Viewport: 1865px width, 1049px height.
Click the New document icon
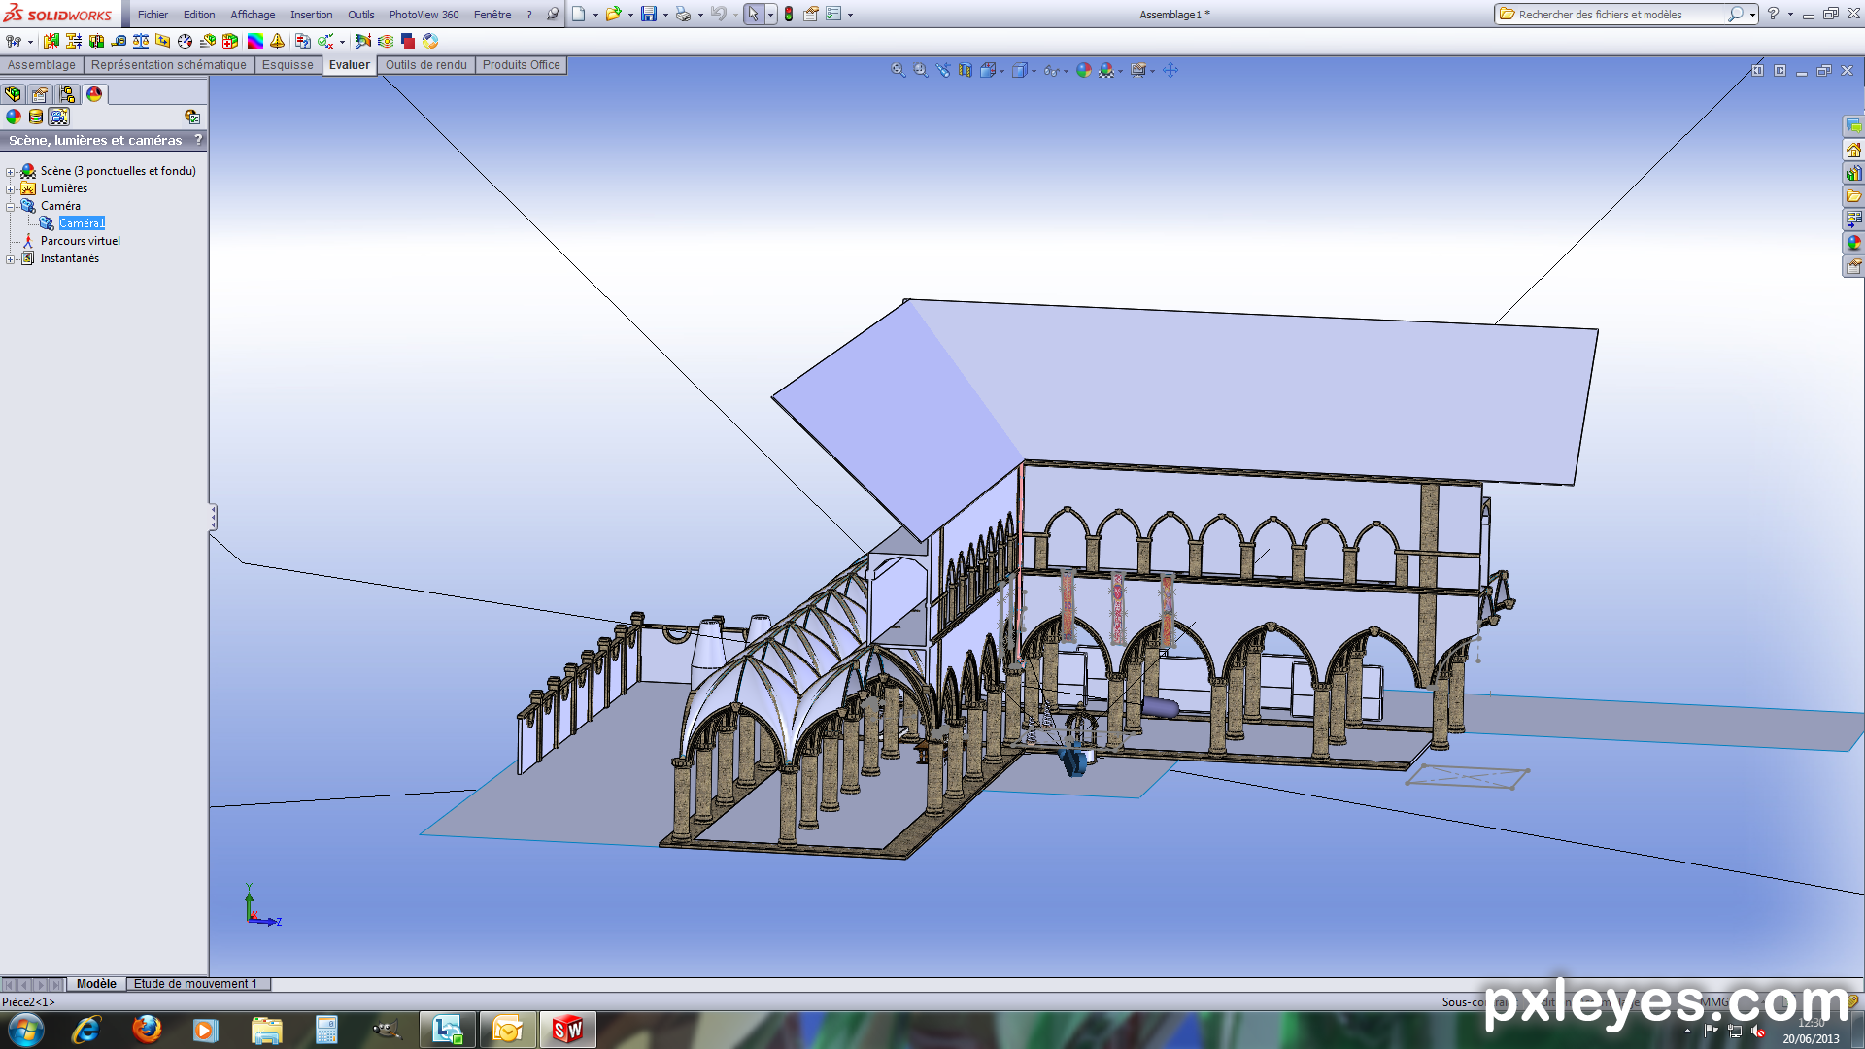(579, 14)
